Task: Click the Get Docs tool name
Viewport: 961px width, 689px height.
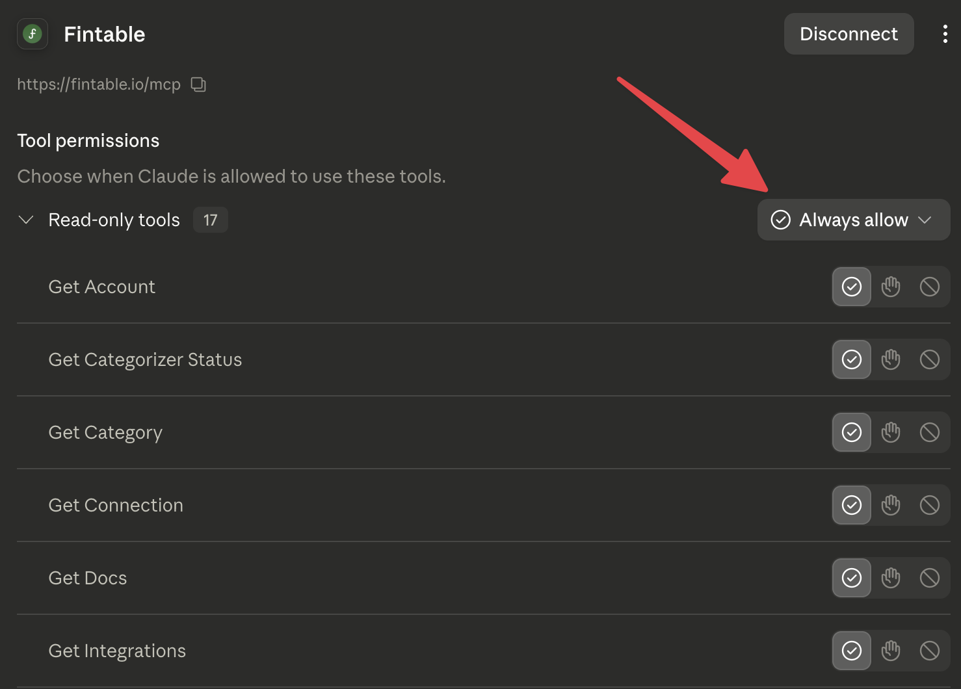Action: [88, 578]
